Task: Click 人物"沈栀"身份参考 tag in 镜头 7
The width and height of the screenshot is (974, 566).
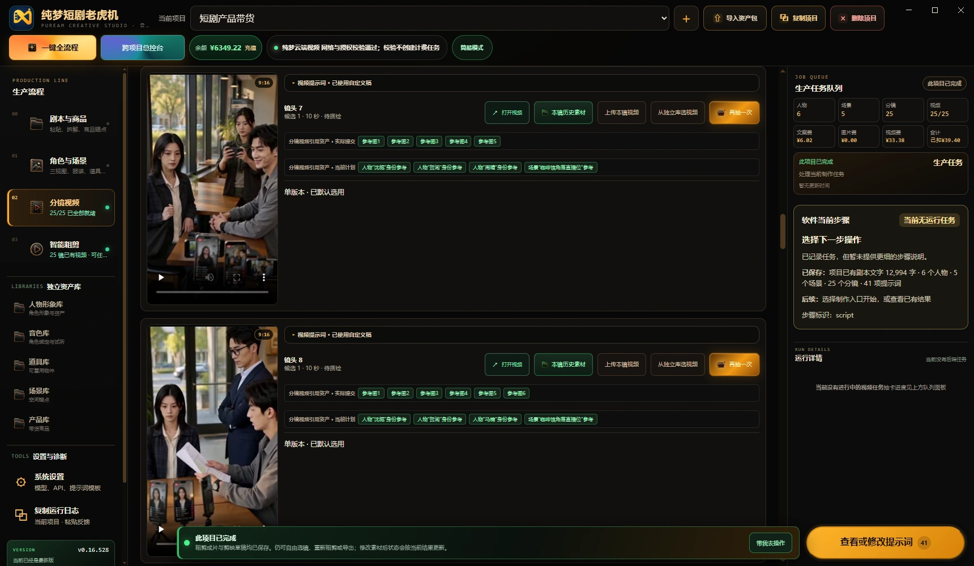Action: pos(385,168)
